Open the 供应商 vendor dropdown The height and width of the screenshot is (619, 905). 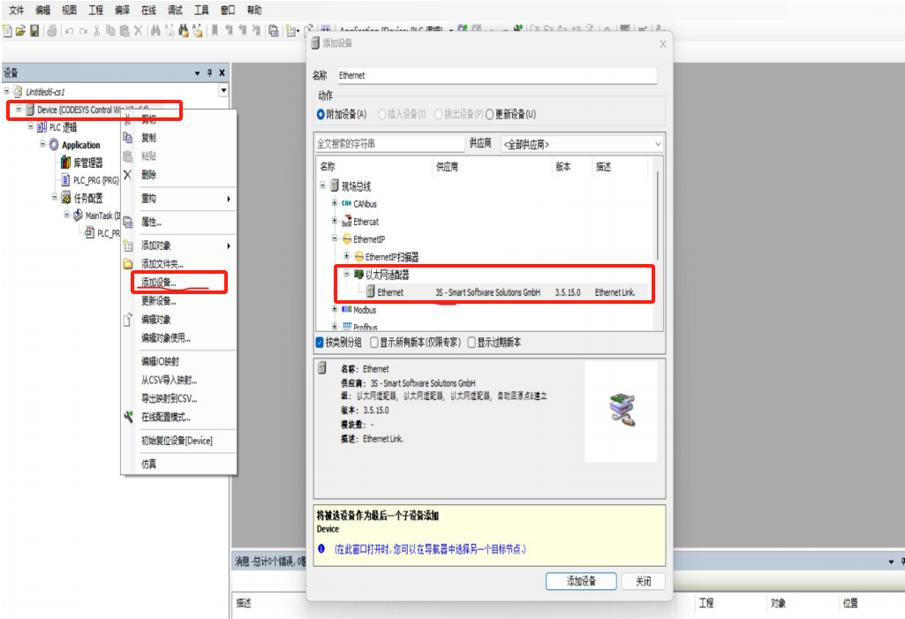581,144
